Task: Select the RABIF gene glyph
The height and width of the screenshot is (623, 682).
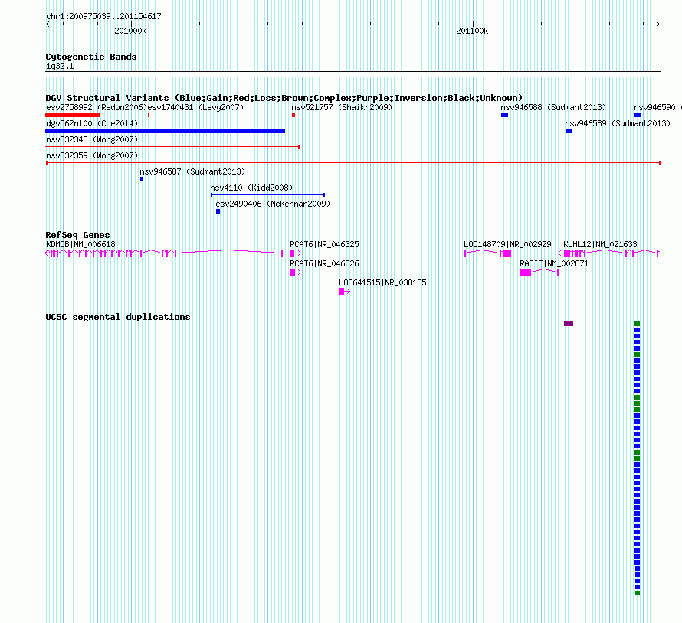Action: (x=539, y=272)
